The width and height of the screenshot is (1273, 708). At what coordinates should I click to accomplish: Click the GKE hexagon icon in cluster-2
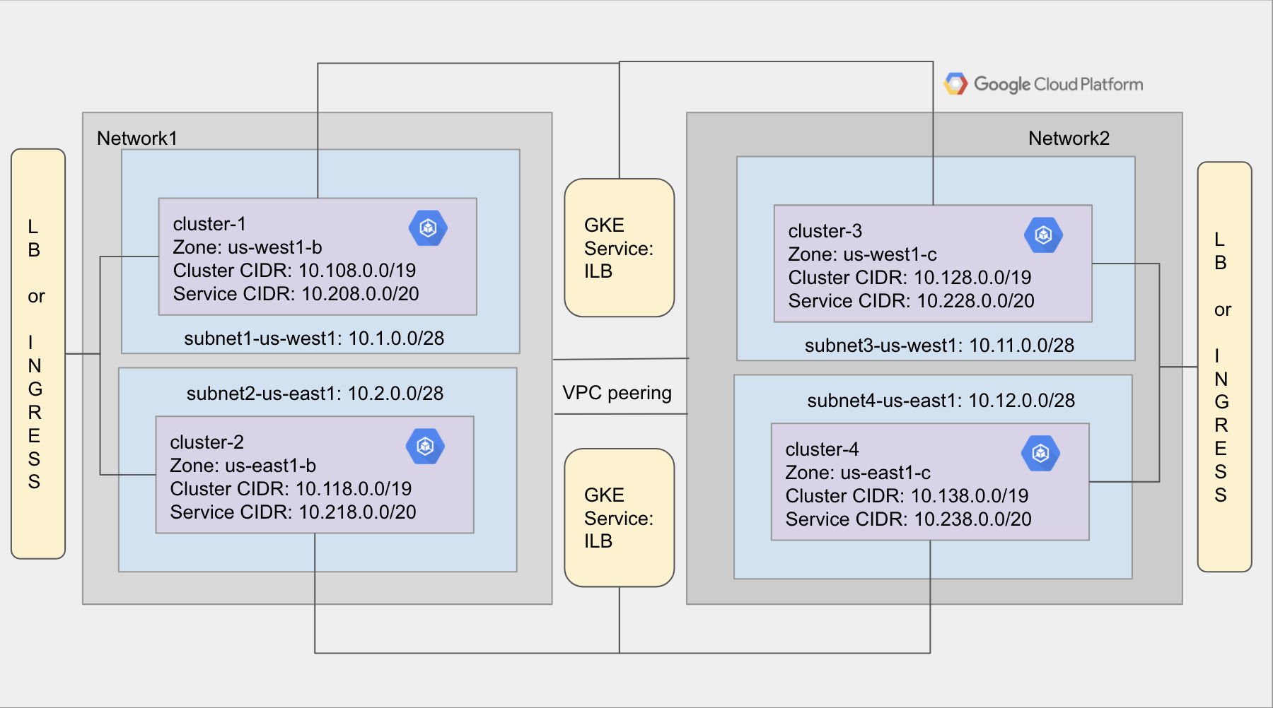coord(425,447)
